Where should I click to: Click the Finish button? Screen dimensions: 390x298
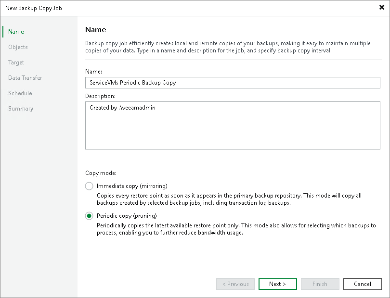(320, 284)
